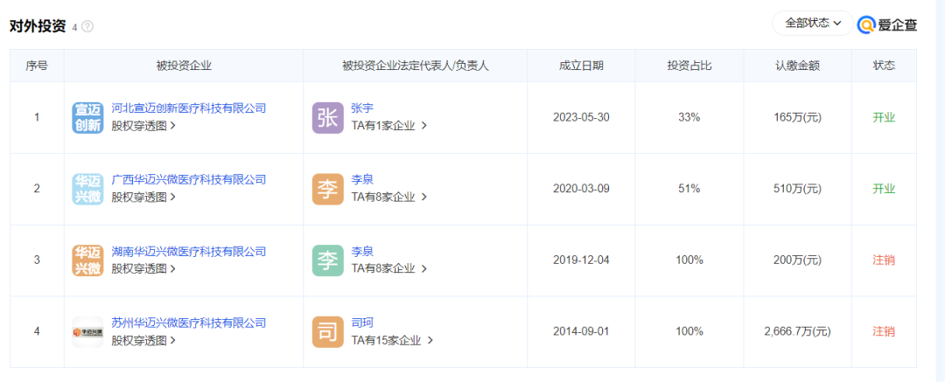Click the help question mark icon beside 对外投资
Screen dimensions: 945x382
(x=87, y=27)
